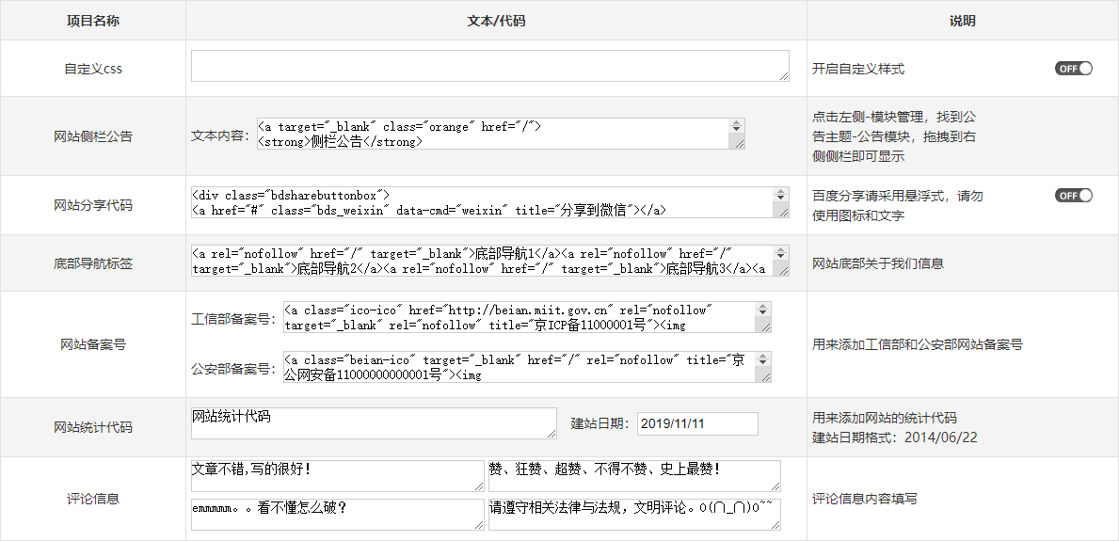Click the 'emmmmm。。看不懂怎么破？' comment box
This screenshot has width=1119, height=541.
[337, 514]
